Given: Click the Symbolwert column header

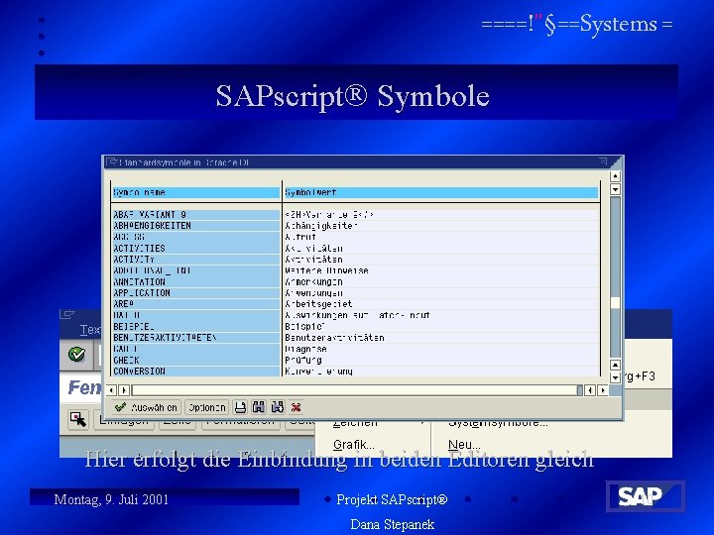Looking at the screenshot, I should (440, 192).
